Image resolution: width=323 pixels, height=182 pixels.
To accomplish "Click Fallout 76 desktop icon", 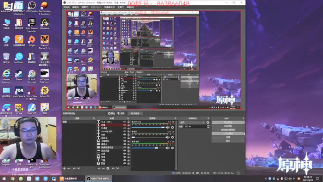I will [44, 92].
